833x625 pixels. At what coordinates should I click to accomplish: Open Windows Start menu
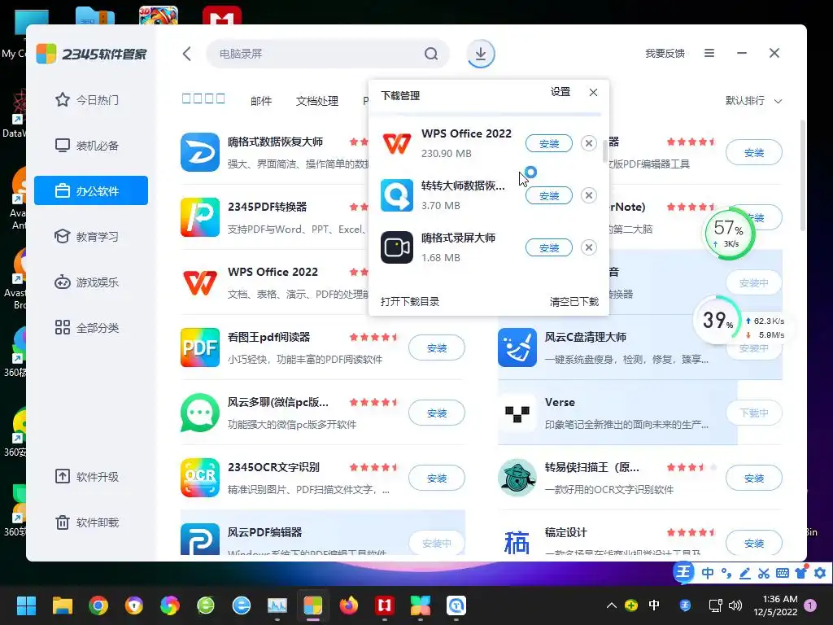point(26,605)
